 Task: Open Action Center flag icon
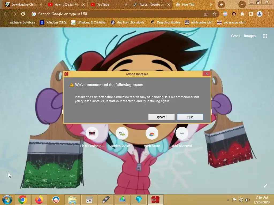click(x=234, y=200)
